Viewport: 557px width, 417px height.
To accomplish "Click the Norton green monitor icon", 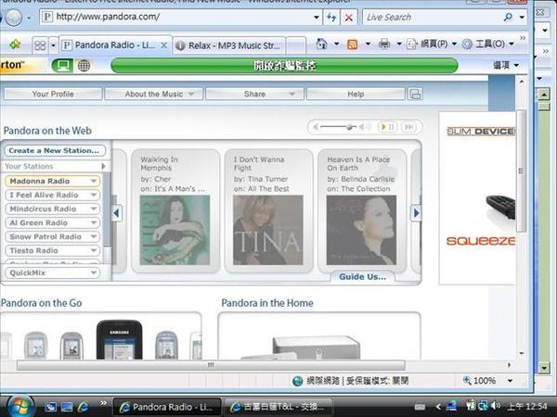I will click(x=62, y=66).
